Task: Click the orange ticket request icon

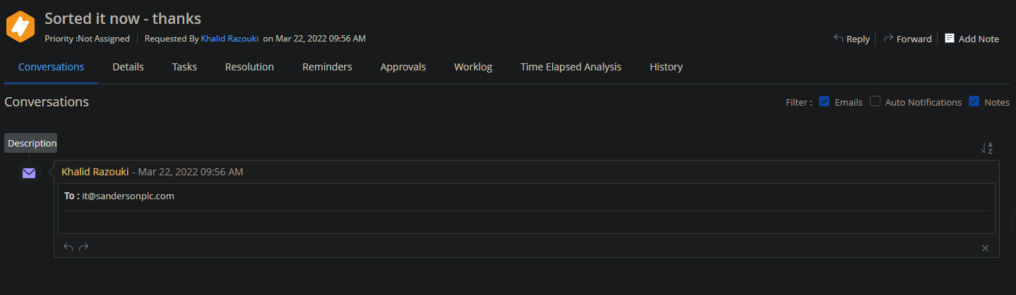Action: pyautogui.click(x=20, y=25)
